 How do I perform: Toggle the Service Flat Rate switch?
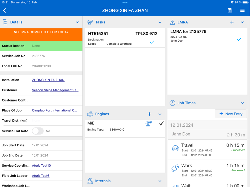[38, 131]
